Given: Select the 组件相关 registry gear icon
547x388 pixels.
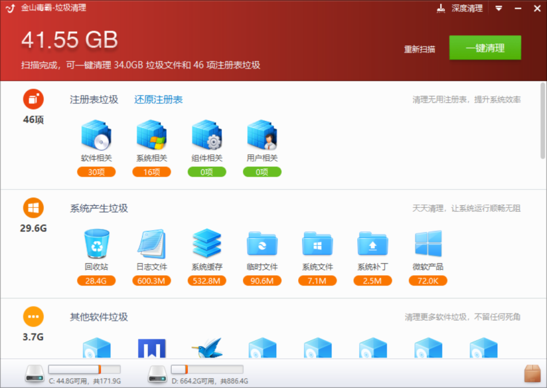Looking at the screenshot, I should tap(207, 135).
